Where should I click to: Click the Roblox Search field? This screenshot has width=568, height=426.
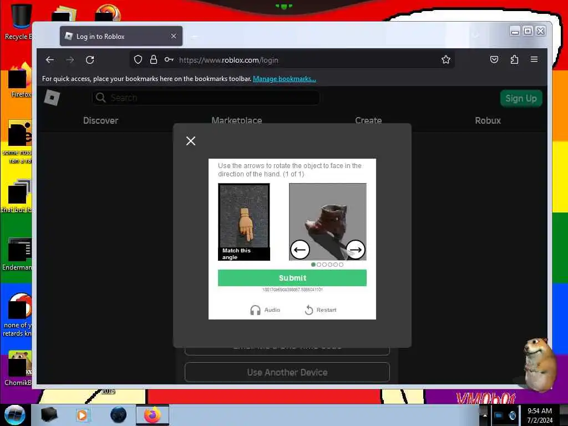[x=206, y=98]
